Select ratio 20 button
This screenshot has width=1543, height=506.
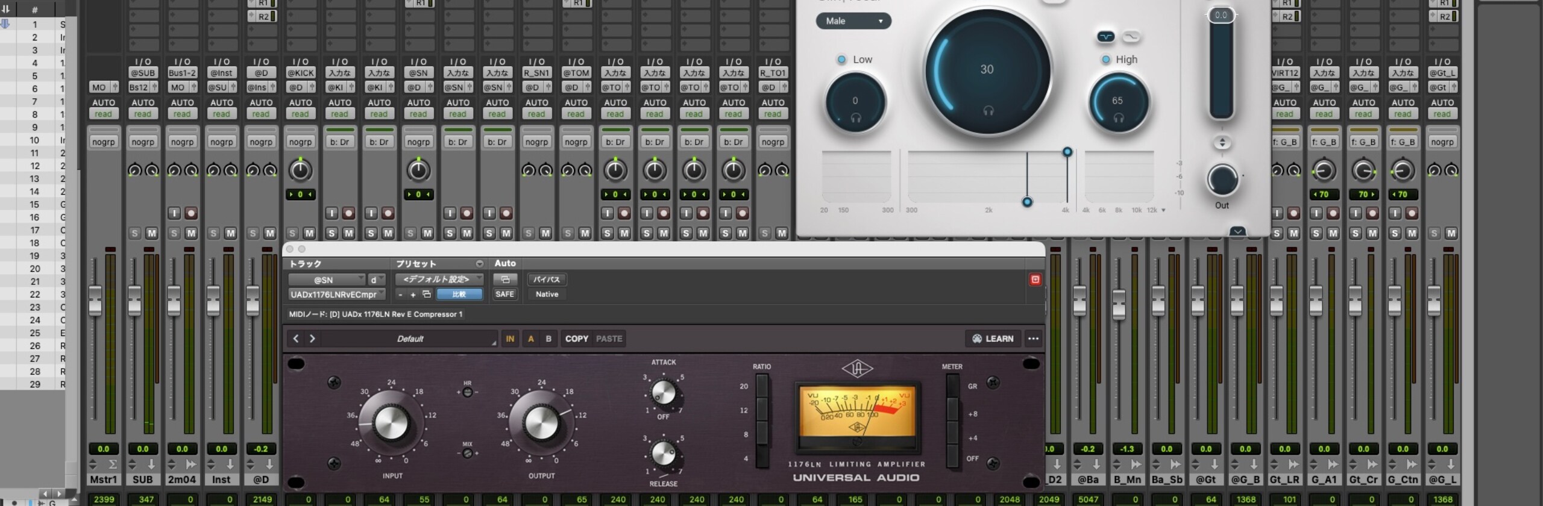tap(762, 386)
